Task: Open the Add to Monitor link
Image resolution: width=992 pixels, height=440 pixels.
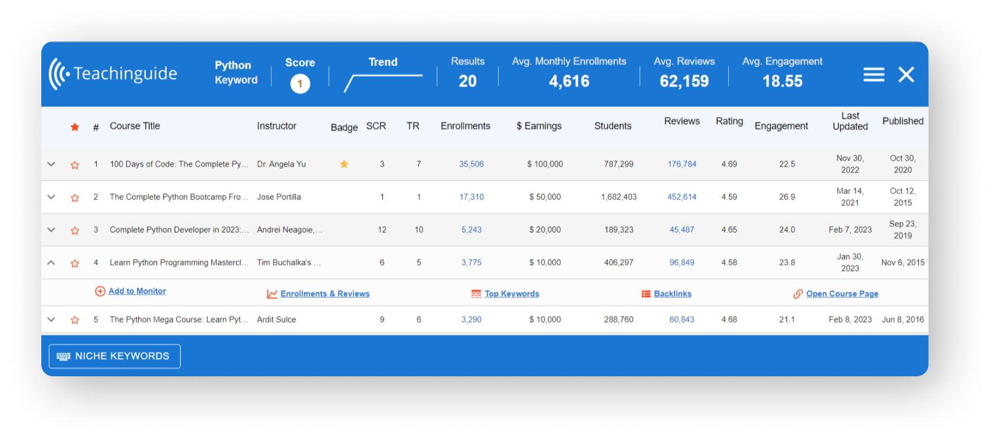Action: pyautogui.click(x=137, y=291)
